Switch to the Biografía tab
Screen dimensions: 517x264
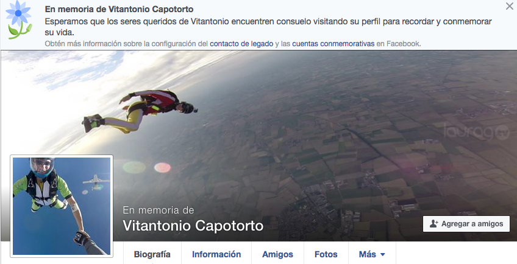152,254
